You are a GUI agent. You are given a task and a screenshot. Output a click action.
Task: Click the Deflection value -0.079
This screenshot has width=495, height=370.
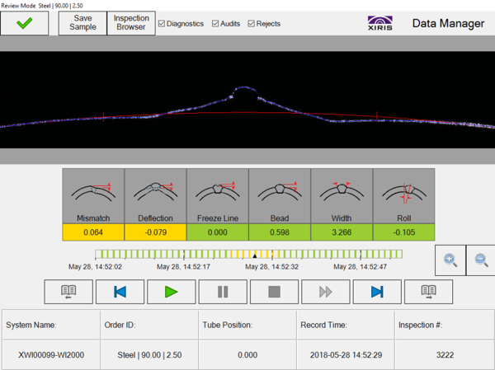(x=155, y=232)
